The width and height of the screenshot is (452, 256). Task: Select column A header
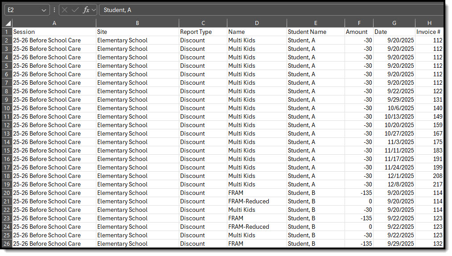[54, 23]
